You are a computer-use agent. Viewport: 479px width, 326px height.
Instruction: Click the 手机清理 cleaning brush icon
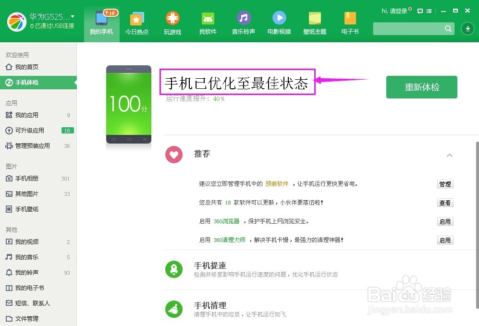174,309
